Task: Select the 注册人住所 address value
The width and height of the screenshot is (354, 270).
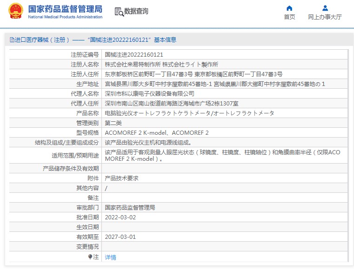Action: (x=194, y=74)
